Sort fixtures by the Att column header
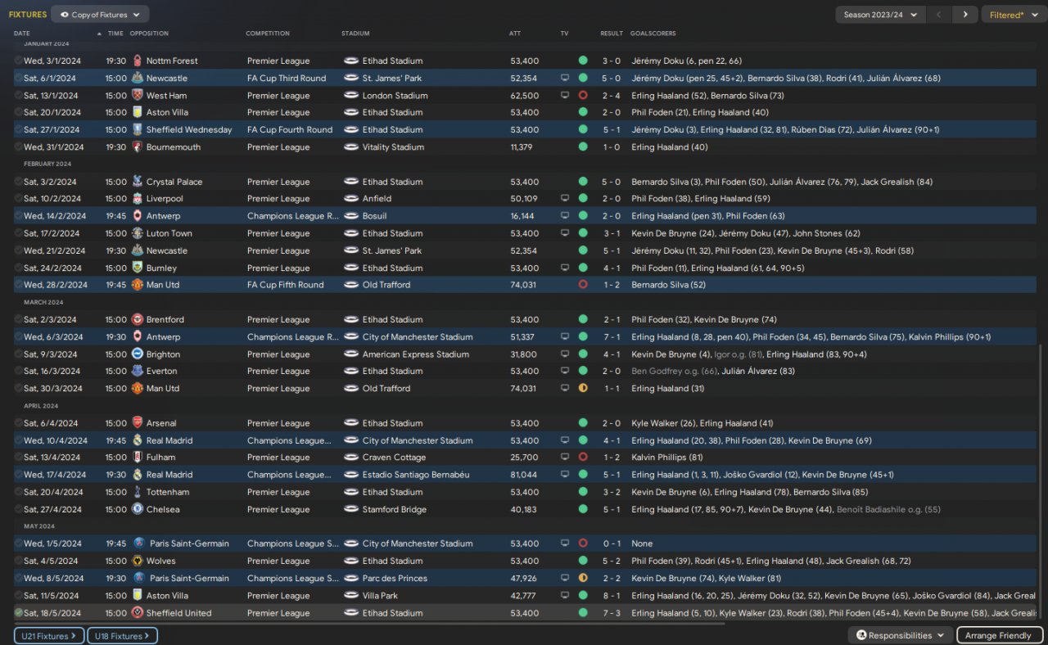 [515, 34]
